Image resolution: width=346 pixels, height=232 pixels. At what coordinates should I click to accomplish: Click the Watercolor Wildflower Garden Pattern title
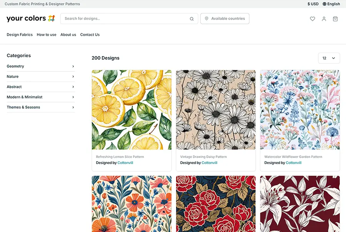pyautogui.click(x=293, y=157)
